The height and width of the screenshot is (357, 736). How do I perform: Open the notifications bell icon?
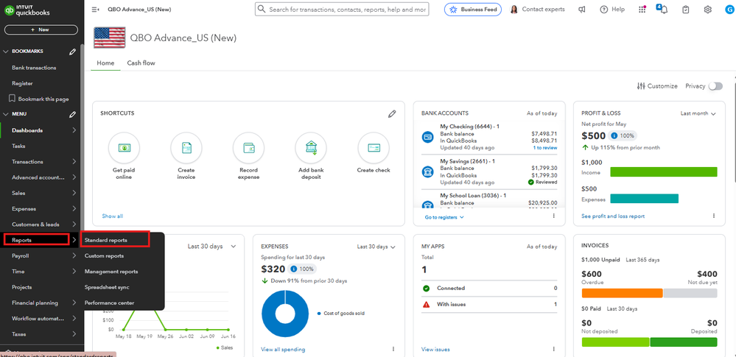[662, 10]
